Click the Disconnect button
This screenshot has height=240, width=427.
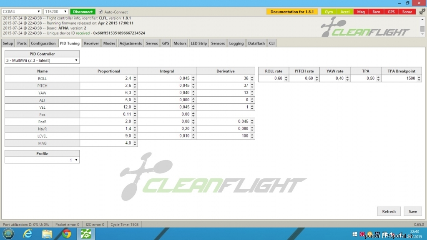pos(83,12)
